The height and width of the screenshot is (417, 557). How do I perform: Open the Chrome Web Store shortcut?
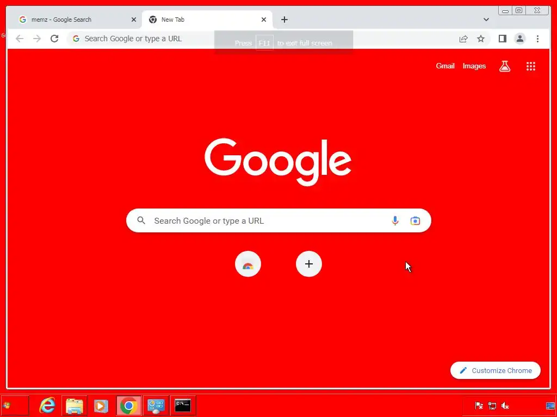[248, 264]
